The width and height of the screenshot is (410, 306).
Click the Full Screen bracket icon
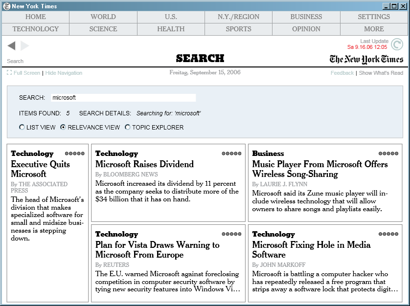(9, 73)
